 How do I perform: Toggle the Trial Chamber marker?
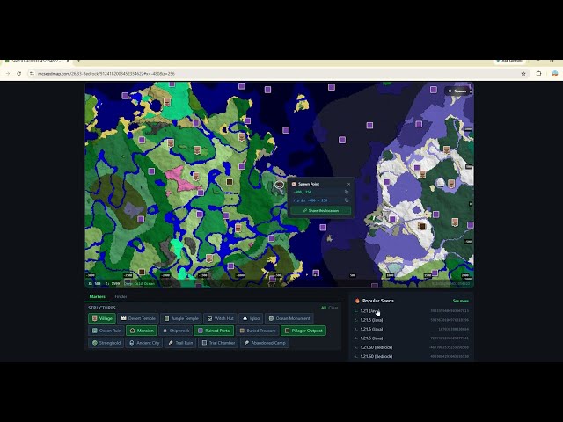218,343
